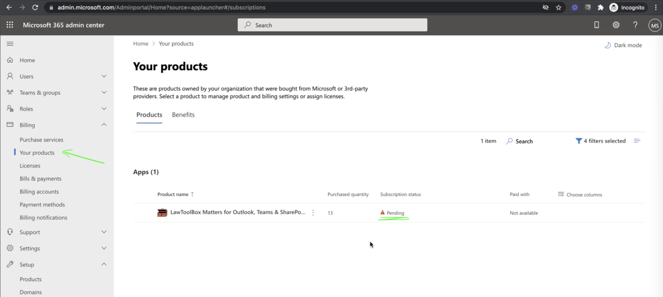Bookmark this page with the star icon
Viewport: 663px width, 297px height.
coord(558,8)
